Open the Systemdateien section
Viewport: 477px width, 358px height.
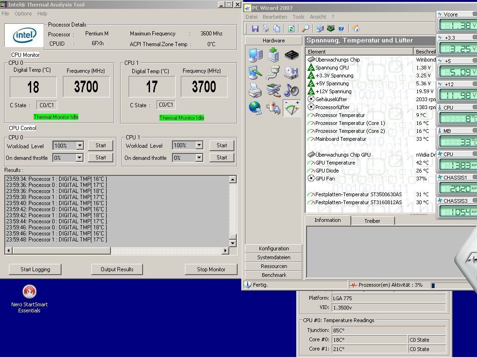274,257
